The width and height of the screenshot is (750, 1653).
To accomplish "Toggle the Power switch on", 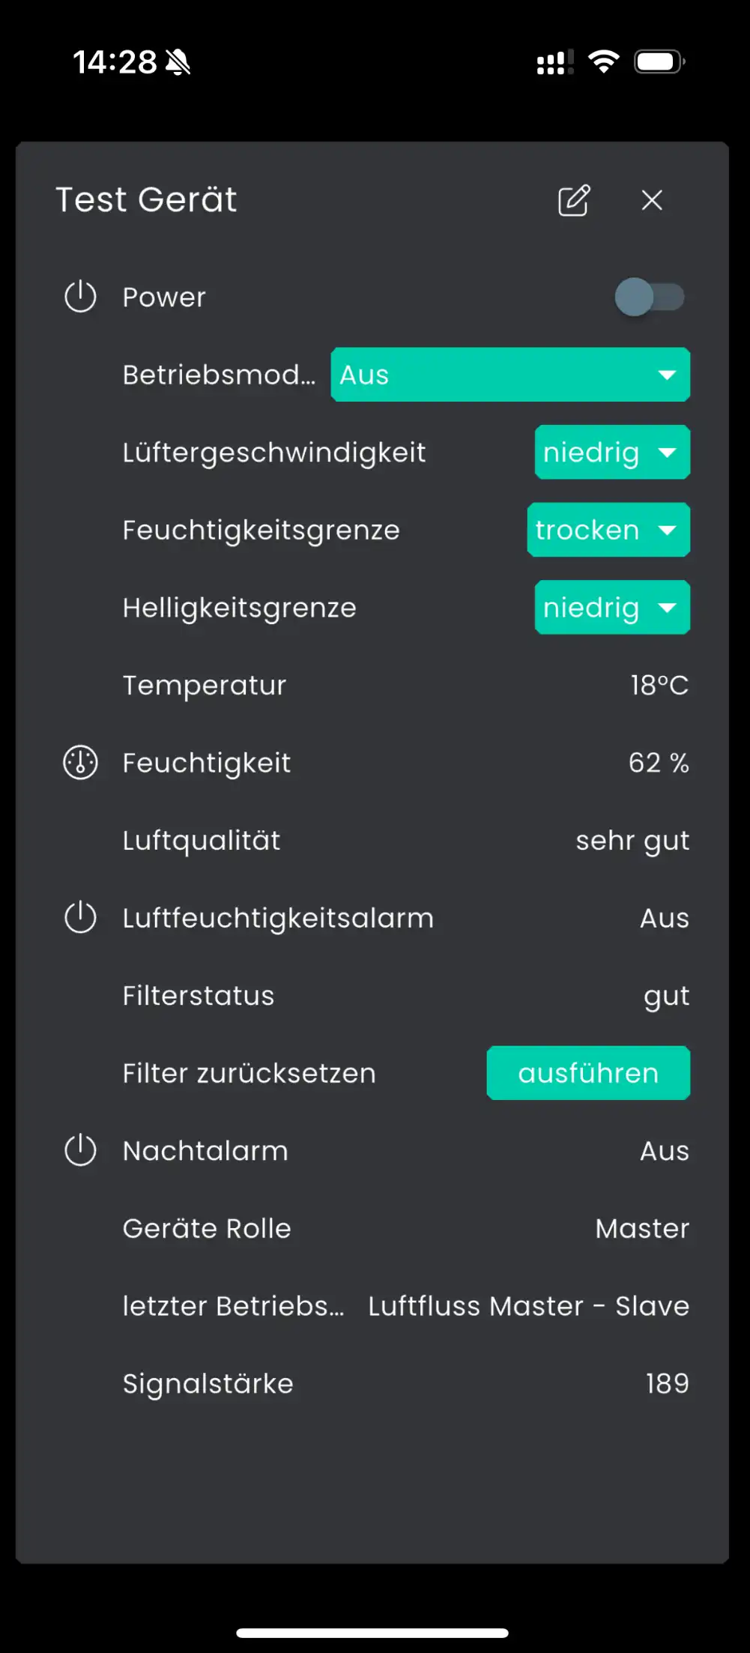I will pos(650,297).
